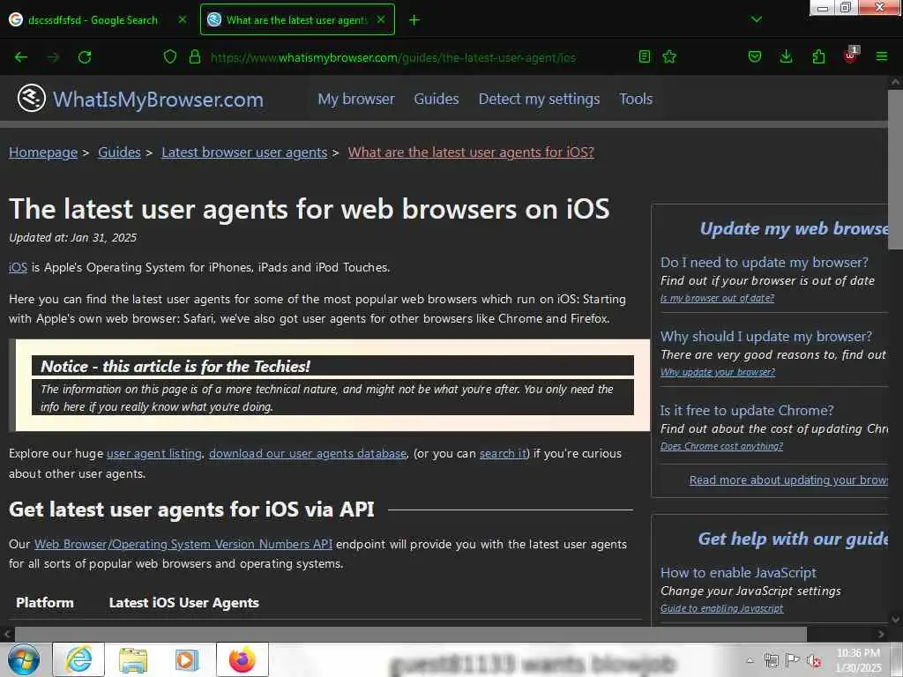This screenshot has height=677, width=903.
Task: Open Detect my settings menu item
Action: point(539,99)
